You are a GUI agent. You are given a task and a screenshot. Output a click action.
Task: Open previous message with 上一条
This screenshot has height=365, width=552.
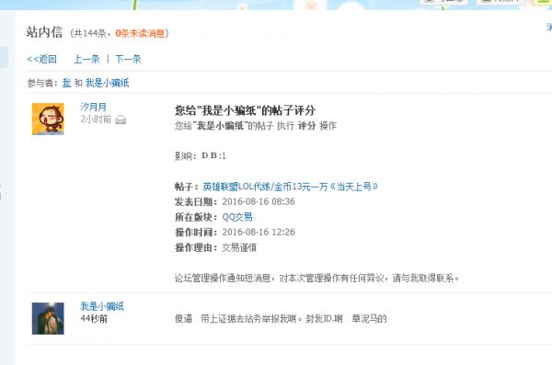tap(86, 59)
